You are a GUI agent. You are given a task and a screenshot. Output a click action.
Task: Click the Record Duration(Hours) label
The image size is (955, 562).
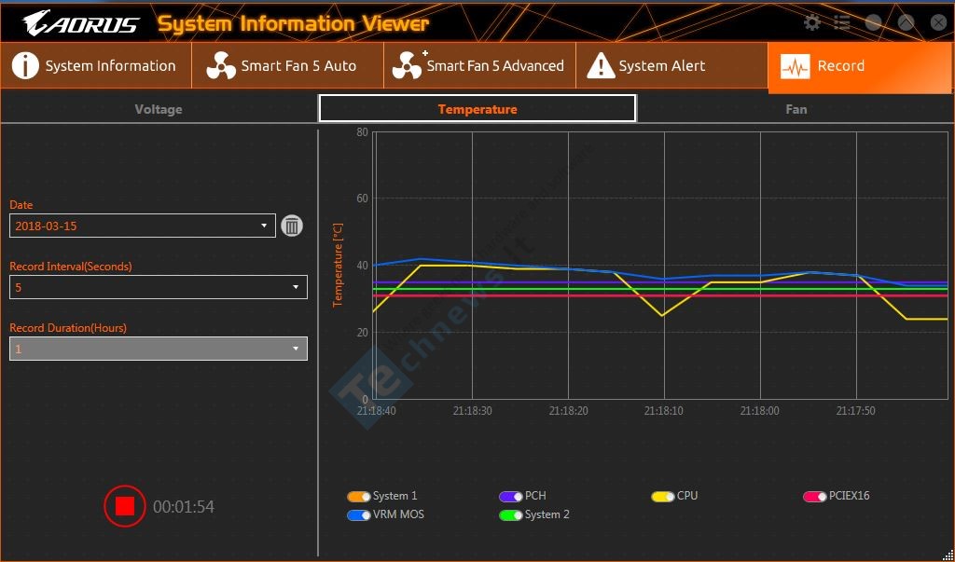click(x=68, y=327)
